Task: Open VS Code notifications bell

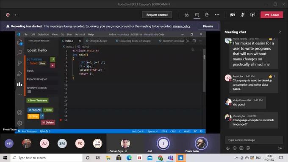Action: point(201,131)
